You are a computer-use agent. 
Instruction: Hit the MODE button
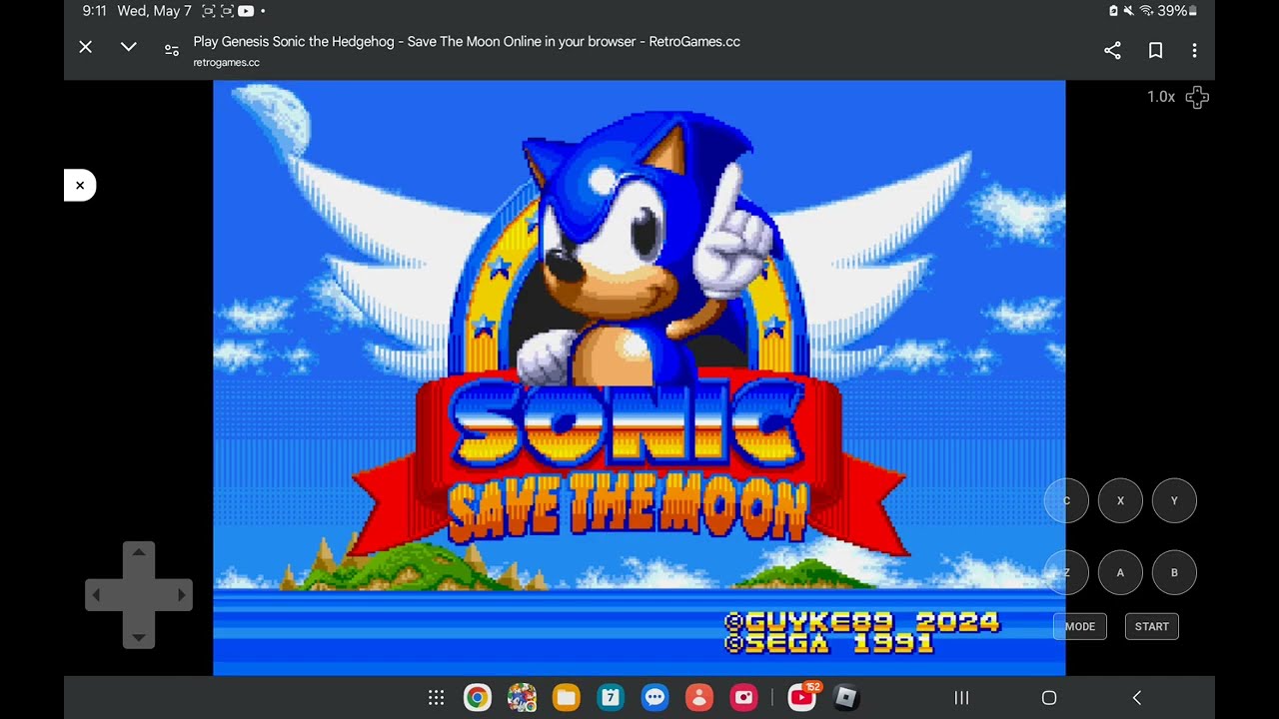tap(1080, 626)
